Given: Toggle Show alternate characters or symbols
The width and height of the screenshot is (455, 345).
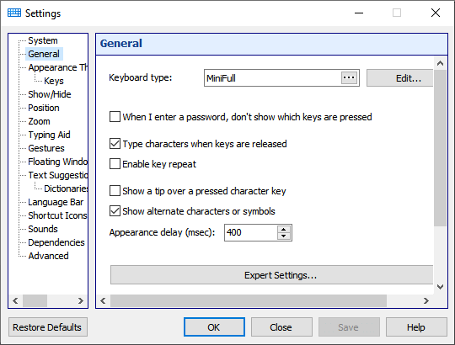Looking at the screenshot, I should pos(115,211).
